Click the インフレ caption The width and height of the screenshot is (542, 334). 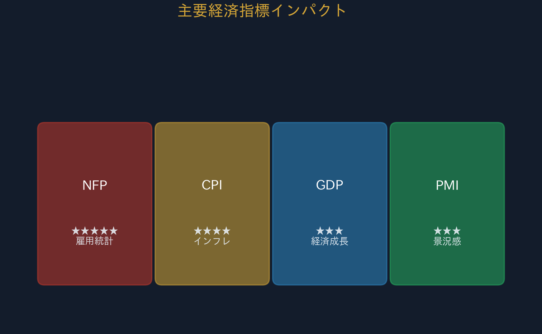[212, 241]
